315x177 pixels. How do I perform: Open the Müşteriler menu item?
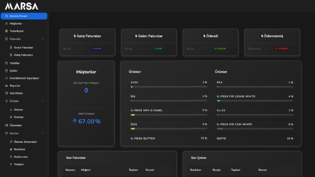24,23
